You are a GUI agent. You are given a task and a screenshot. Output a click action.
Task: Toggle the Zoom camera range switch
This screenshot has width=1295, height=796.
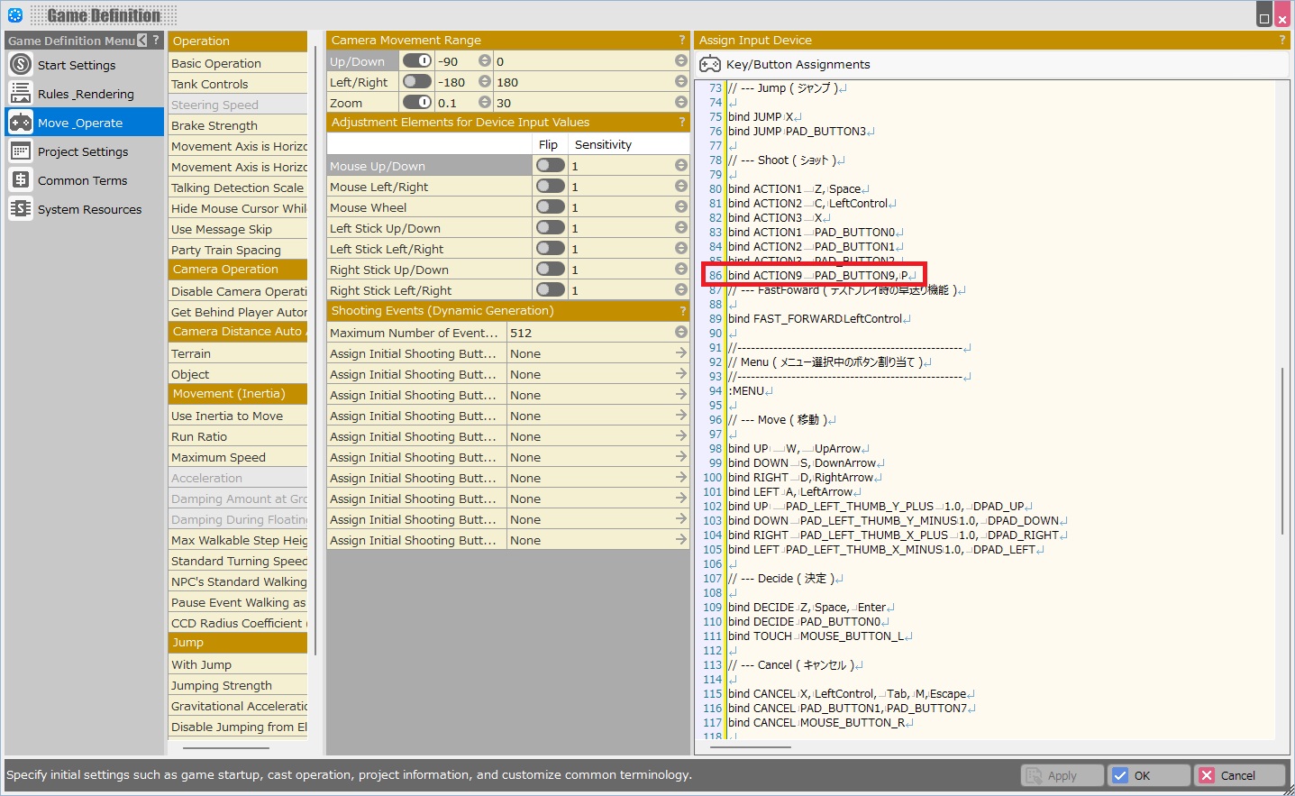point(416,103)
